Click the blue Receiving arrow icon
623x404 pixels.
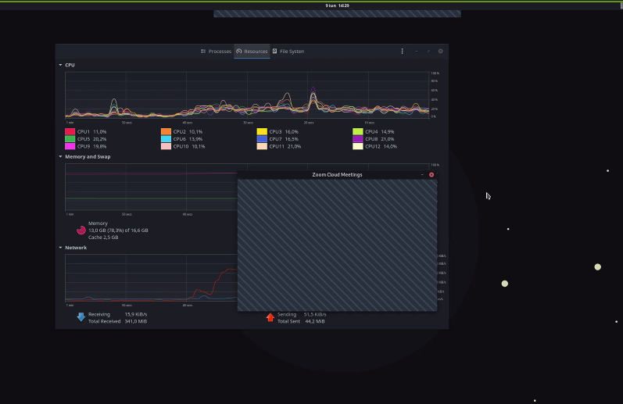81,317
